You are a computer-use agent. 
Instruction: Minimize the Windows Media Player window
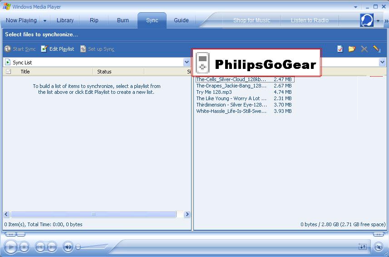367,7
